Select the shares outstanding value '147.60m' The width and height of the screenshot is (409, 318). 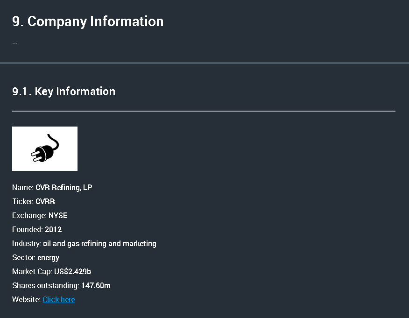pos(96,285)
